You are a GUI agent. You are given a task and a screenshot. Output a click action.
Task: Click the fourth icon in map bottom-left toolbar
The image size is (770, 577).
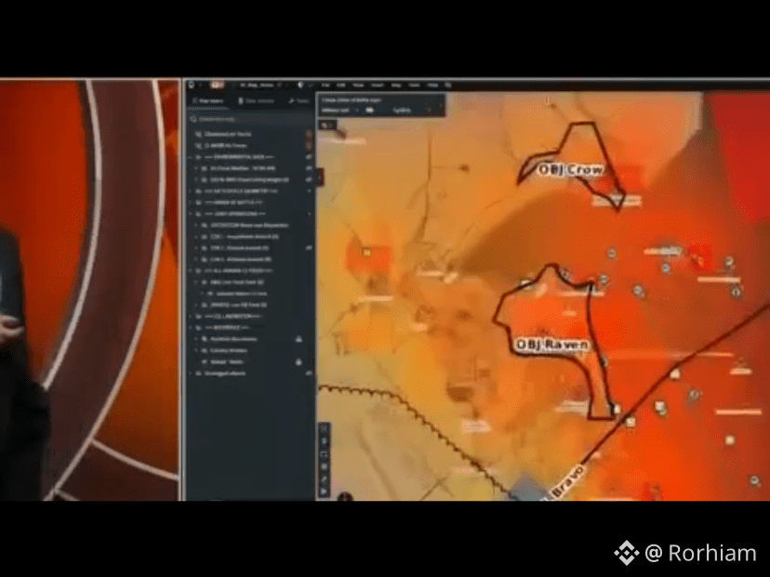(324, 466)
